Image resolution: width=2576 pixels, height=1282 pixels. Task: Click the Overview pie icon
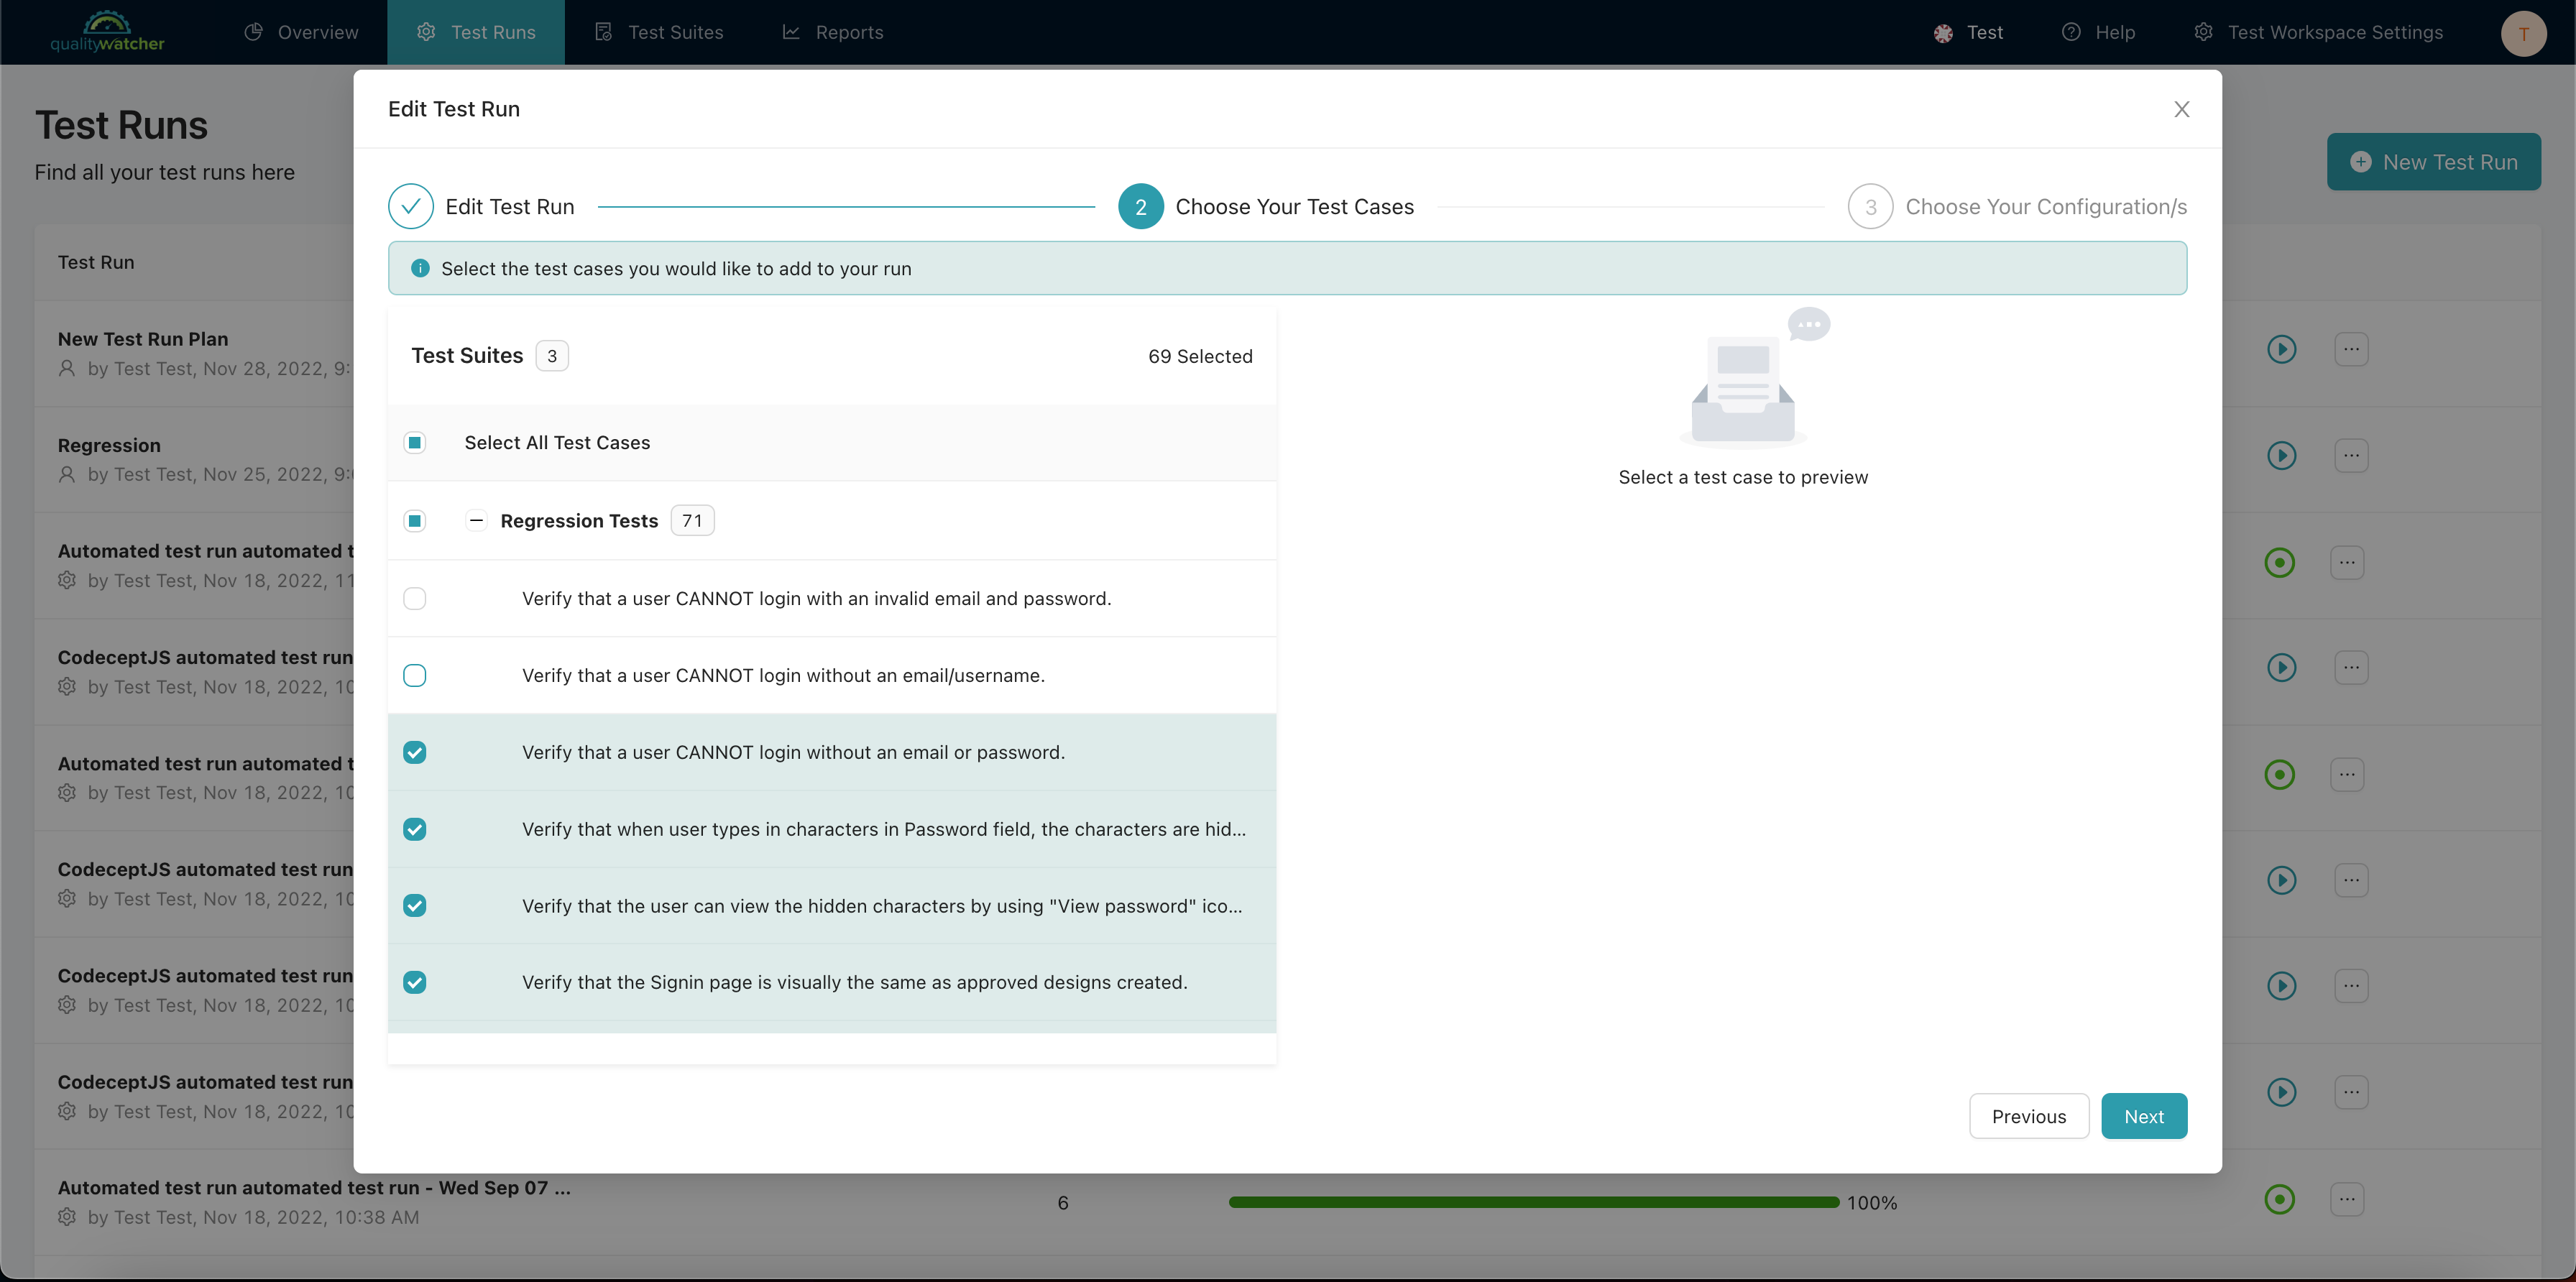[254, 32]
